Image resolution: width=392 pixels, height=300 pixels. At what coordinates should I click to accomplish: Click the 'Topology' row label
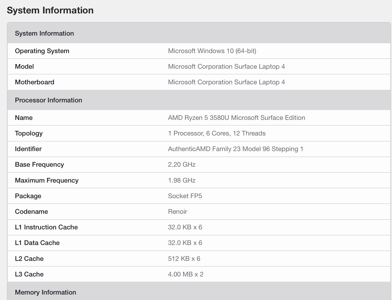[x=29, y=133]
